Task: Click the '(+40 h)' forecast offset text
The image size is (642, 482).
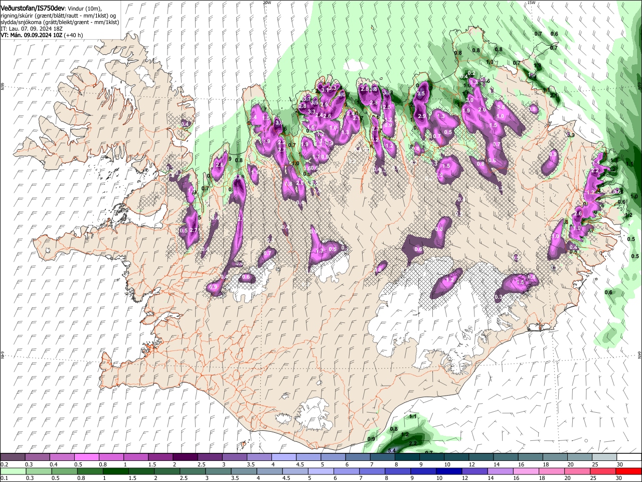Action: 73,35
